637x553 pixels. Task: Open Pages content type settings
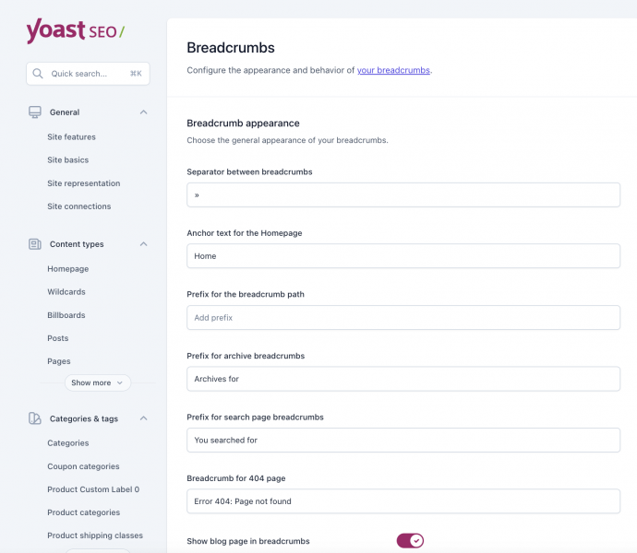point(59,361)
